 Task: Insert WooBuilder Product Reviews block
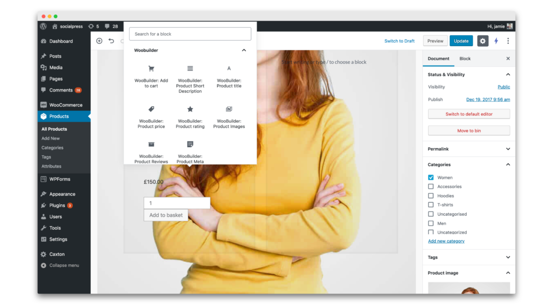pos(151,152)
